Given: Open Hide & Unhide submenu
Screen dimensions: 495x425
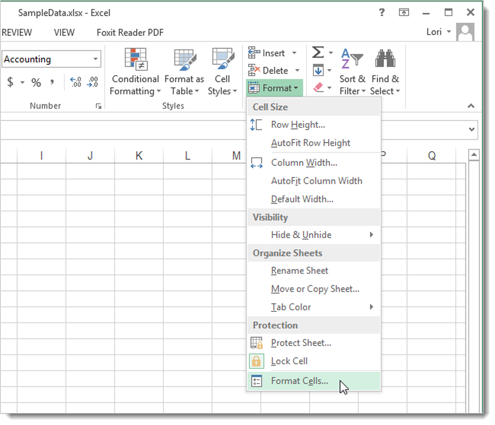Looking at the screenshot, I should (x=314, y=235).
